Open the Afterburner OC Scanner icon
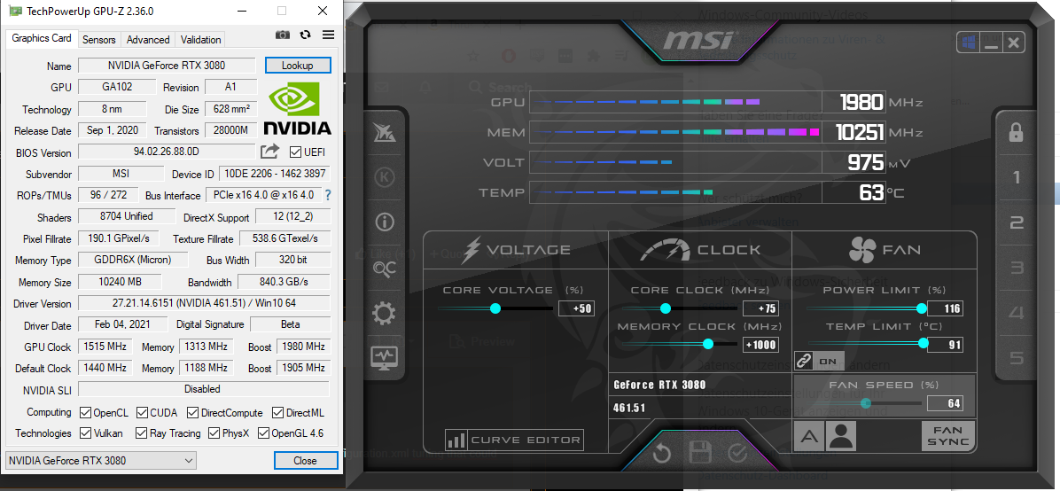 click(385, 269)
